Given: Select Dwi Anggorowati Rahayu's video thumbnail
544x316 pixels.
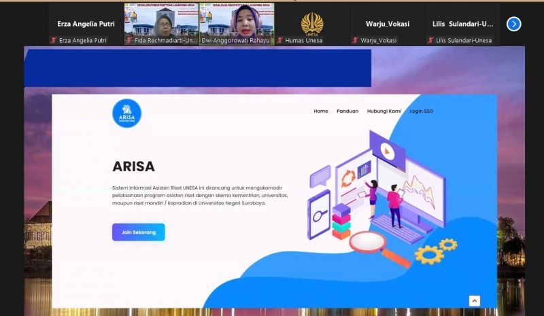Looking at the screenshot, I should 237,24.
